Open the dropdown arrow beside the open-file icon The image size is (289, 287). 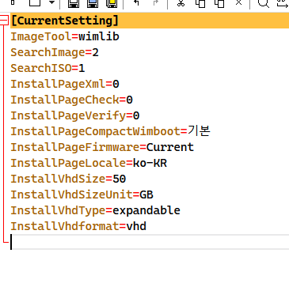point(52,2)
